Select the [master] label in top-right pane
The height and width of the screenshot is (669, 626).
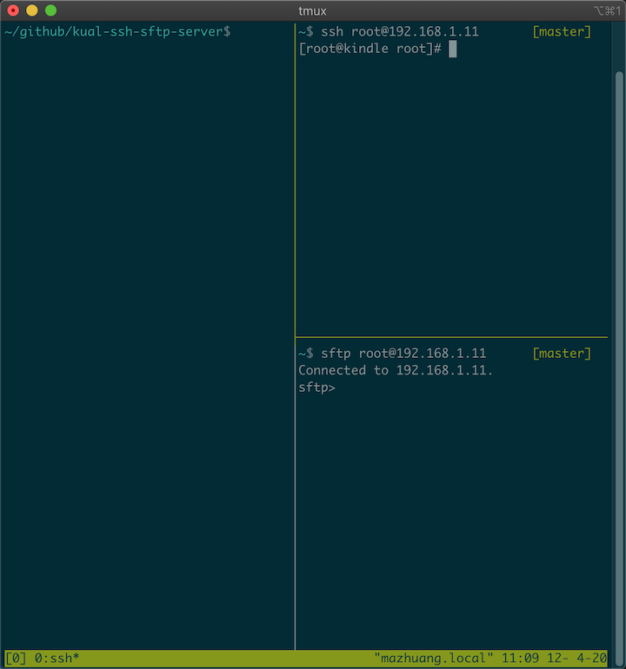coord(562,31)
